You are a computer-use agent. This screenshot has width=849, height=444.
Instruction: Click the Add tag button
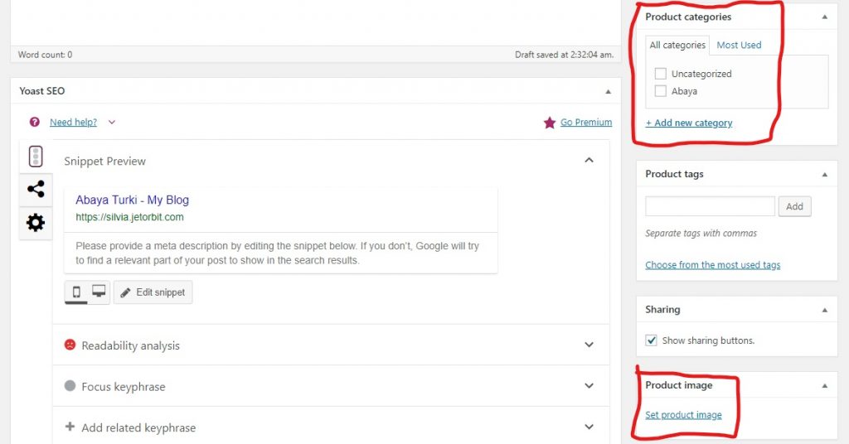794,206
